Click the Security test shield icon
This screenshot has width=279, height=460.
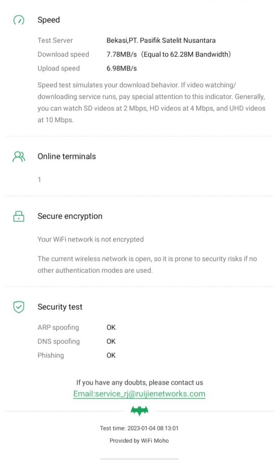(19, 307)
